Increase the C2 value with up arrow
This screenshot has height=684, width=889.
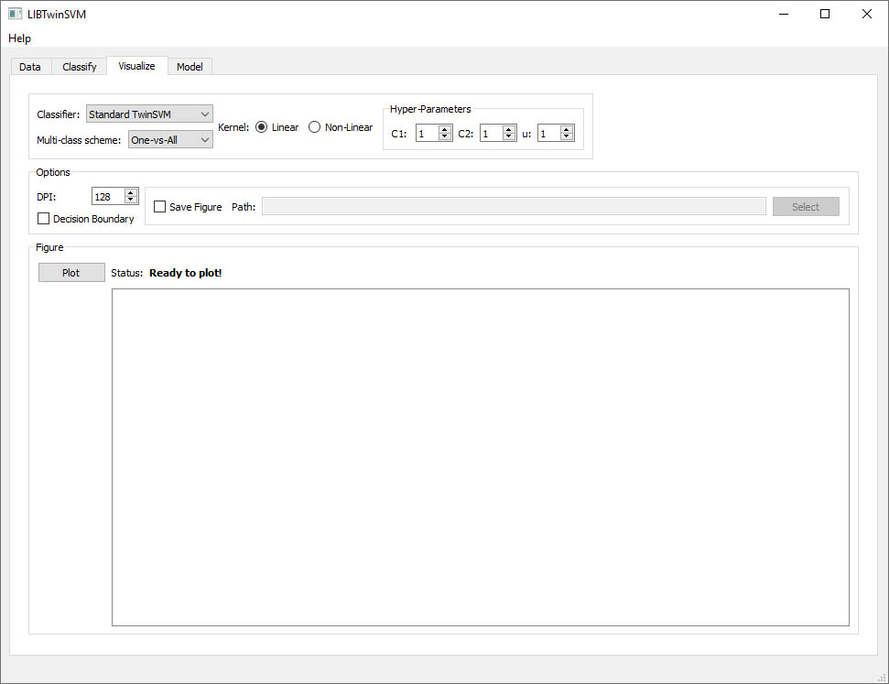(x=509, y=129)
